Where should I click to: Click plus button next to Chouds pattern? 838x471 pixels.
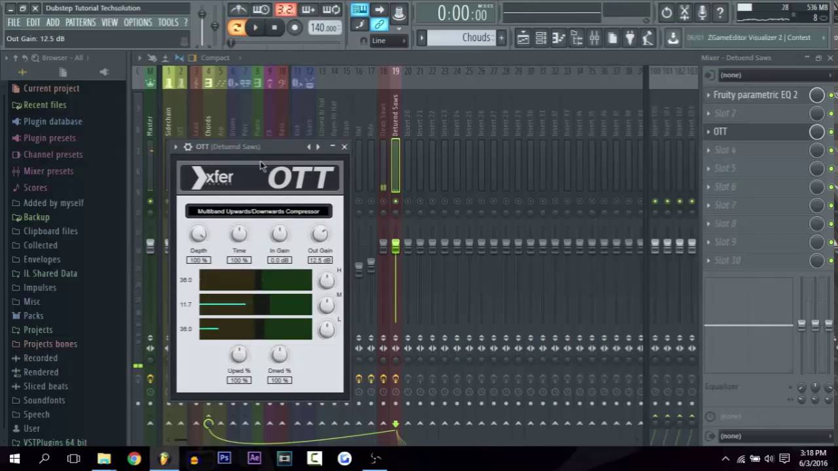[501, 38]
